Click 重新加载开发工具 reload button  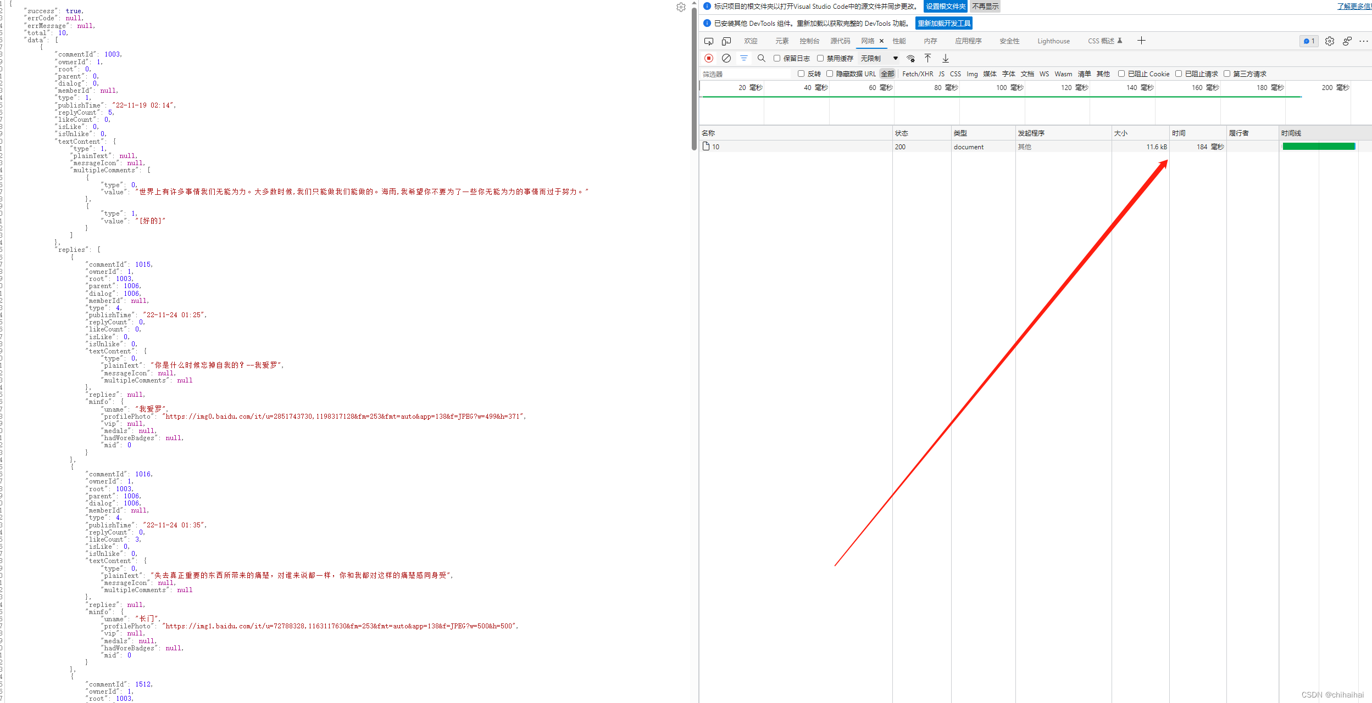pos(943,23)
